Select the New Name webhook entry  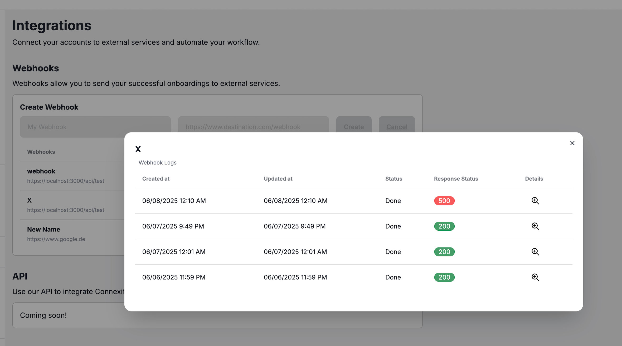(x=43, y=229)
